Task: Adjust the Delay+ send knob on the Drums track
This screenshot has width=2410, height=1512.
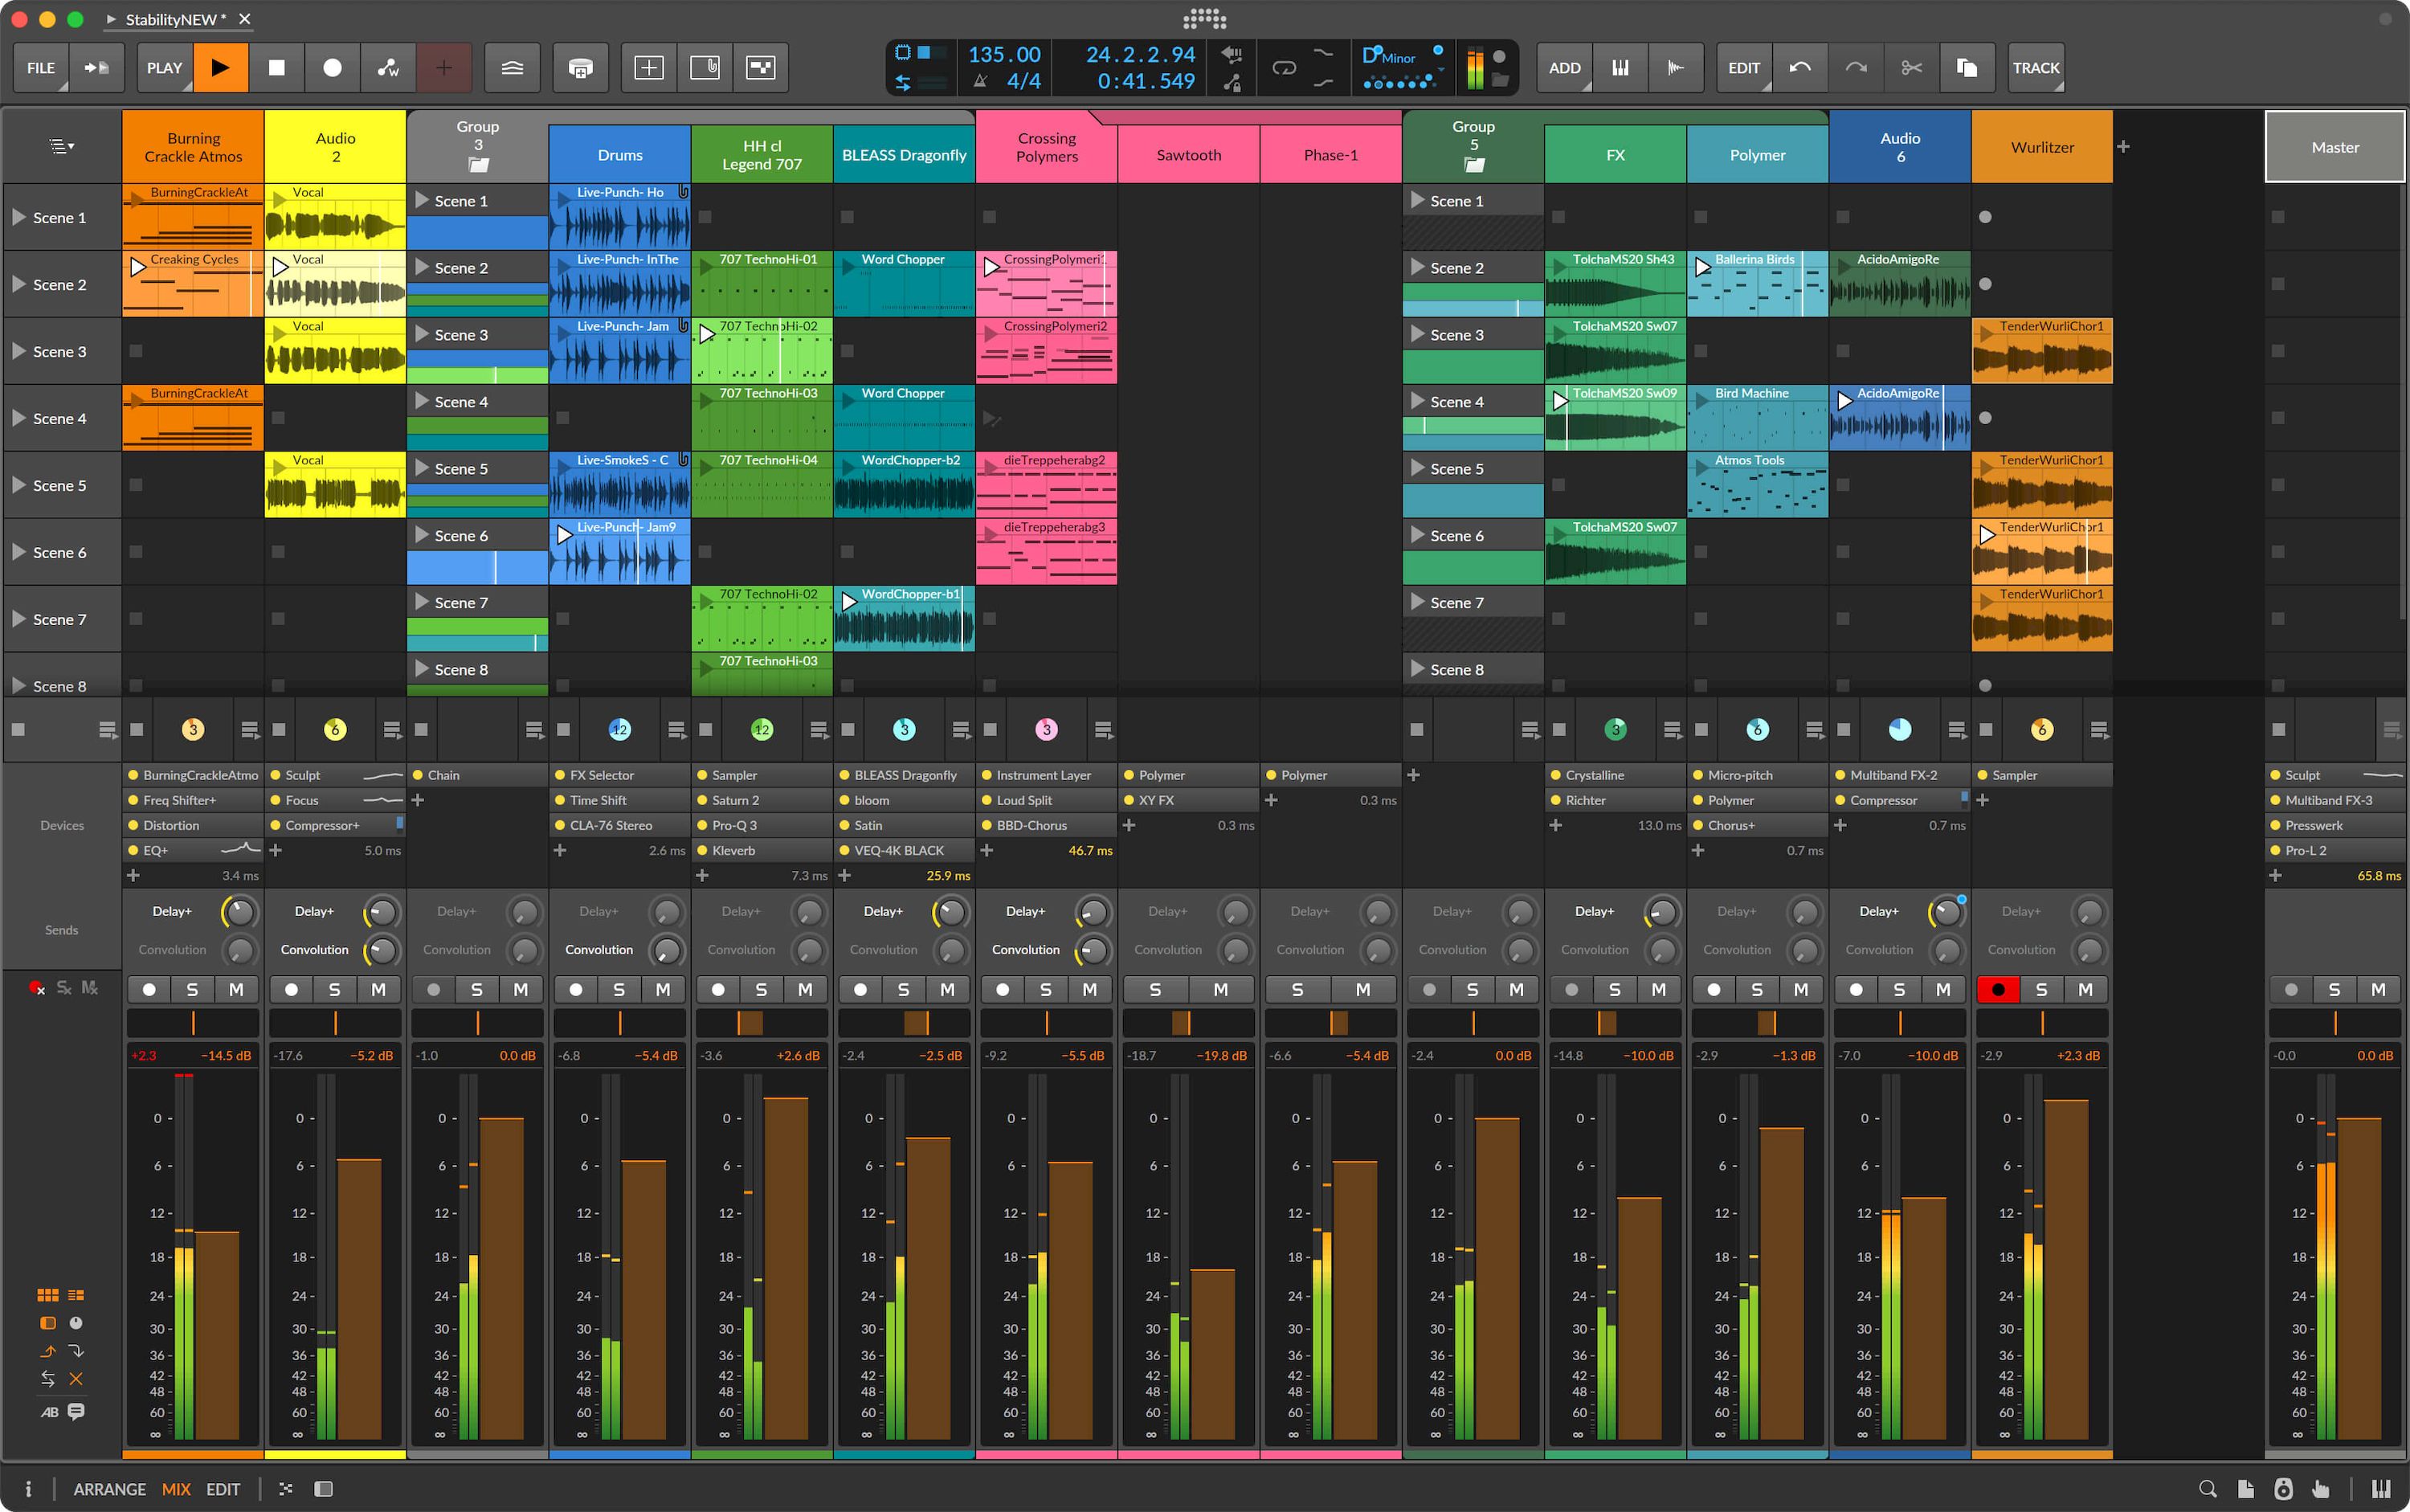Action: [x=666, y=911]
